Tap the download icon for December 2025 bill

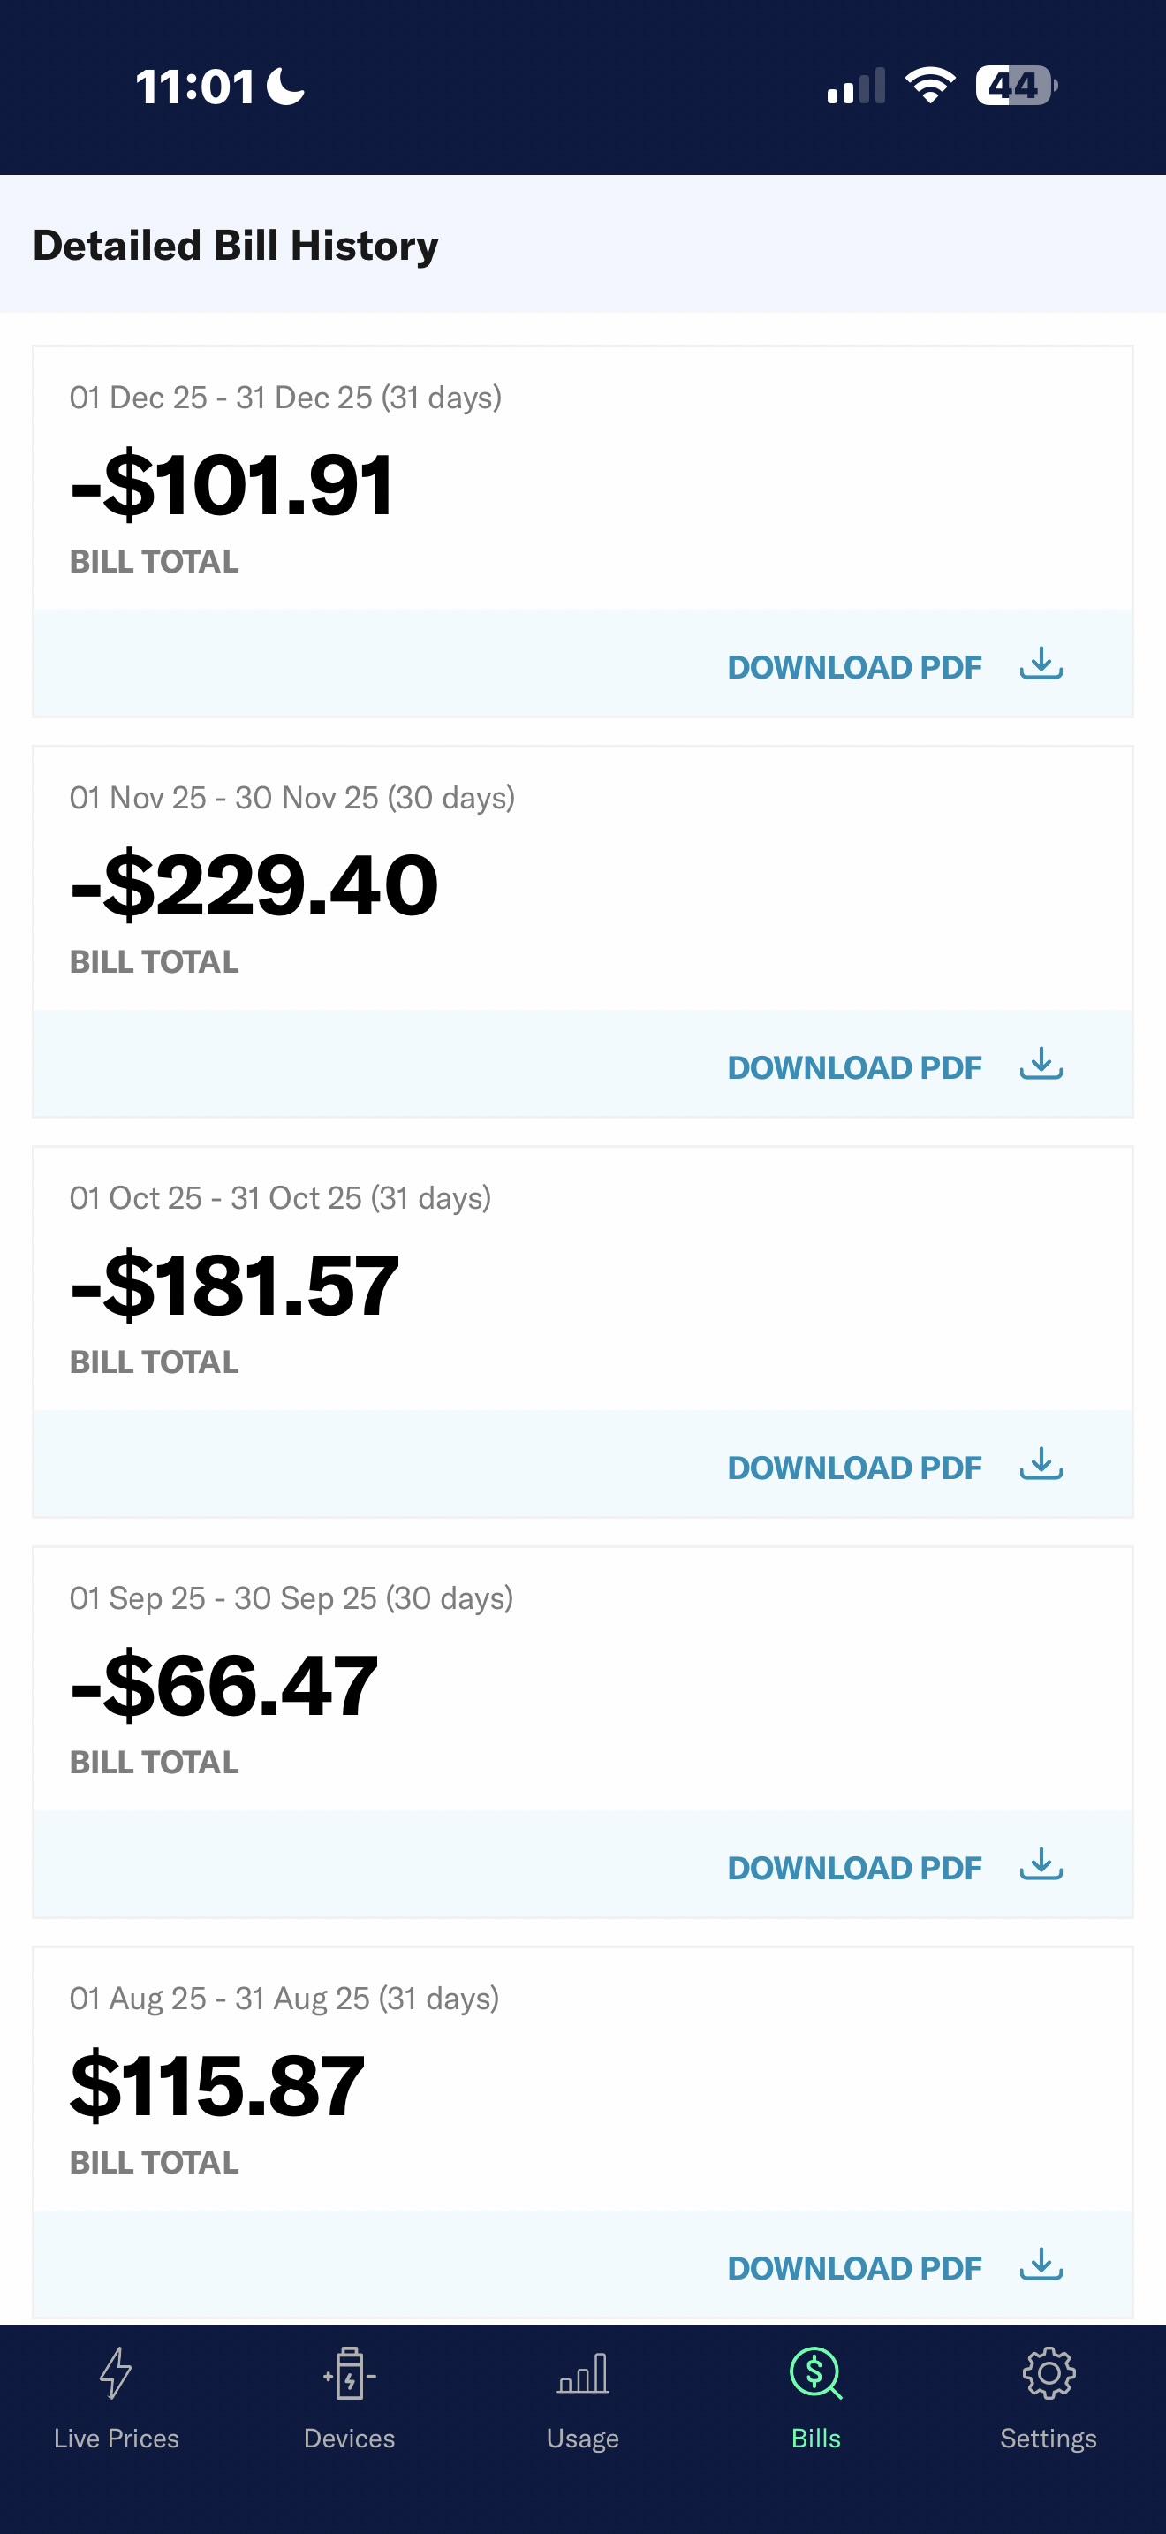click(1041, 665)
